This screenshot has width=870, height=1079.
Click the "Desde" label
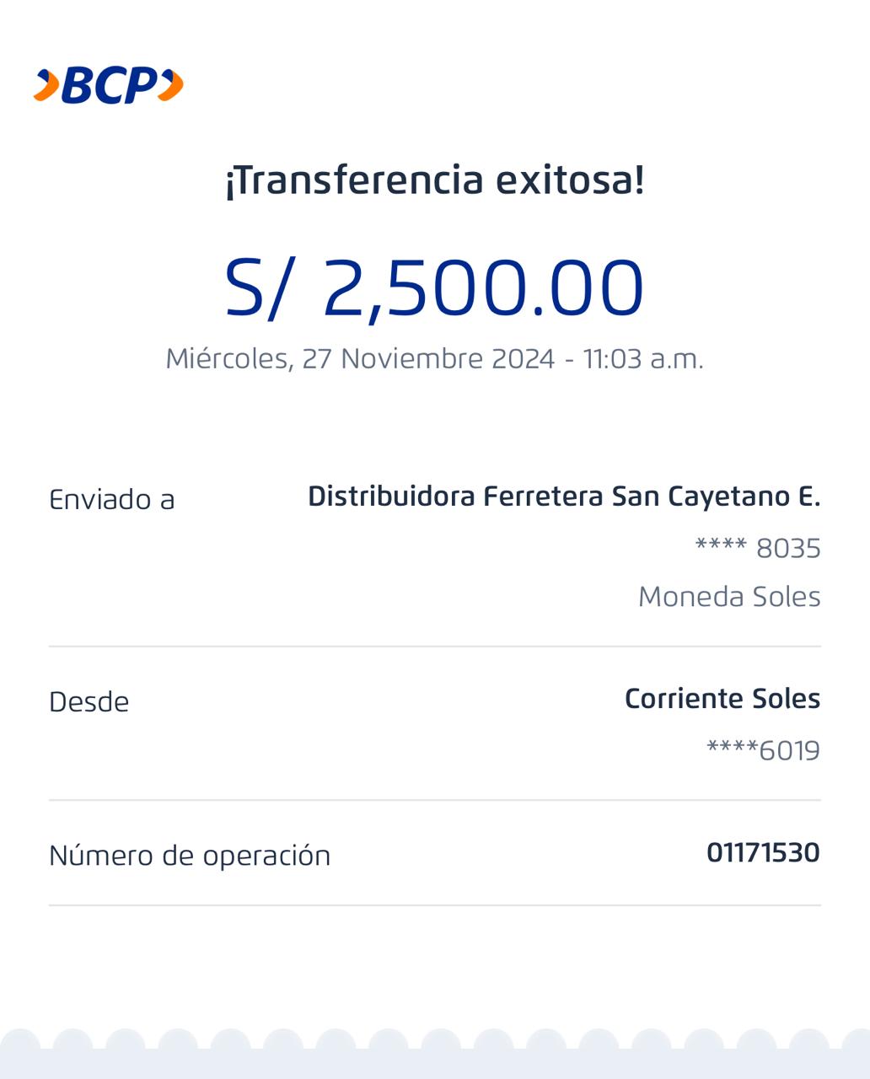pos(89,702)
